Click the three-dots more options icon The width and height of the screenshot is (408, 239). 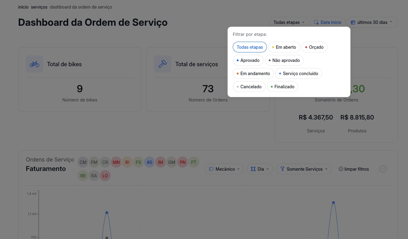(x=383, y=169)
